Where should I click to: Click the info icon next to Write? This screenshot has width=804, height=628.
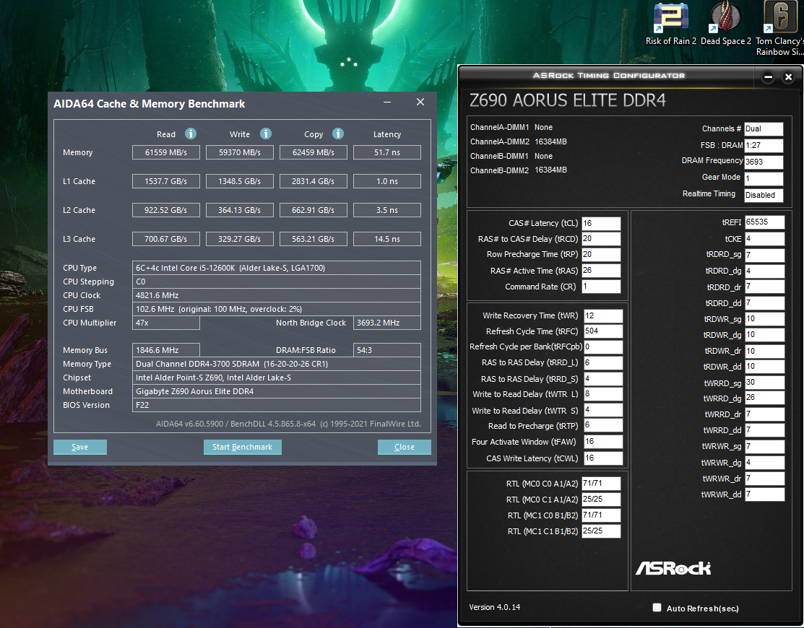(x=266, y=134)
